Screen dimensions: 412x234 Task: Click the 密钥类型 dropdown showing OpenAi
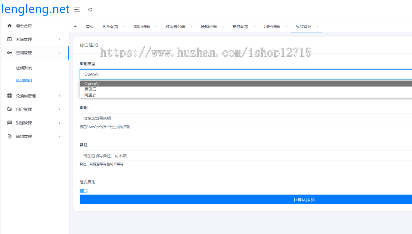pos(246,74)
